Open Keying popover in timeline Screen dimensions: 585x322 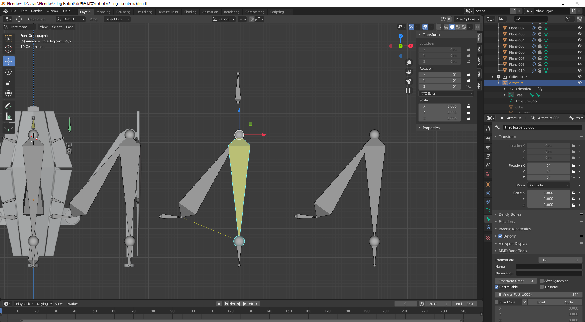pos(44,304)
